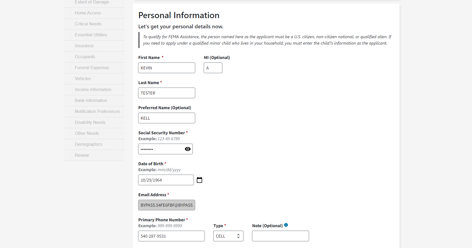Edit the Preferred Name field

click(167, 118)
